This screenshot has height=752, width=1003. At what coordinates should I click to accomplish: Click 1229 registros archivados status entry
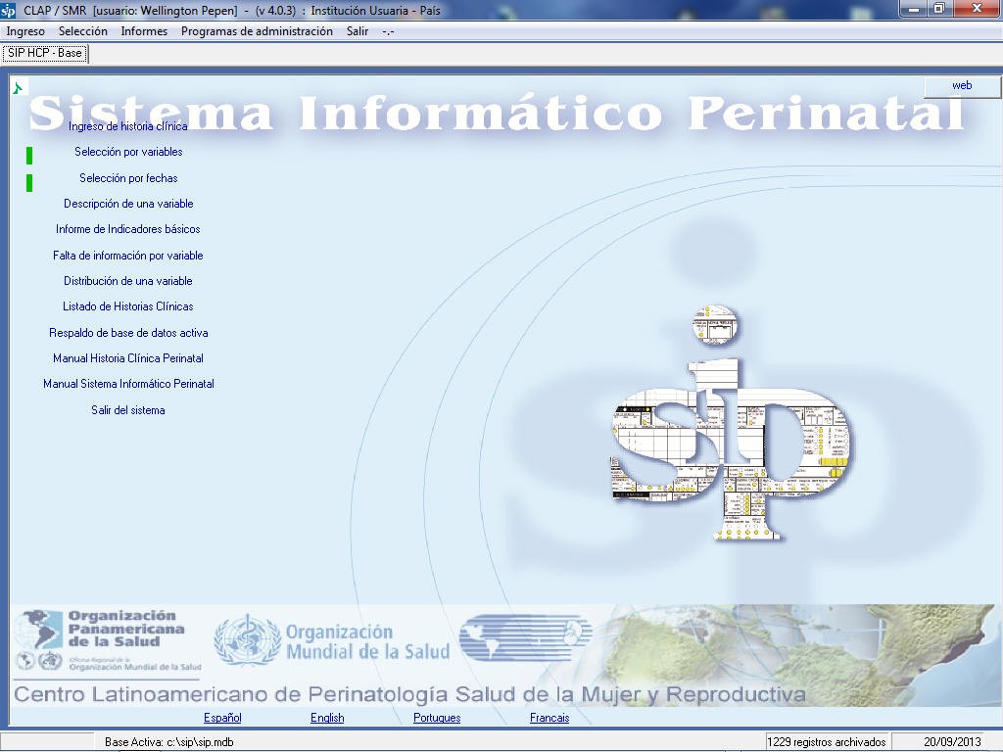826,742
